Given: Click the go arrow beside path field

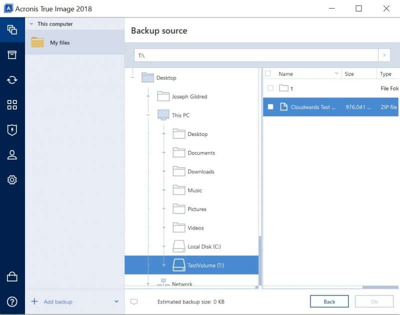Looking at the screenshot, I should 384,55.
